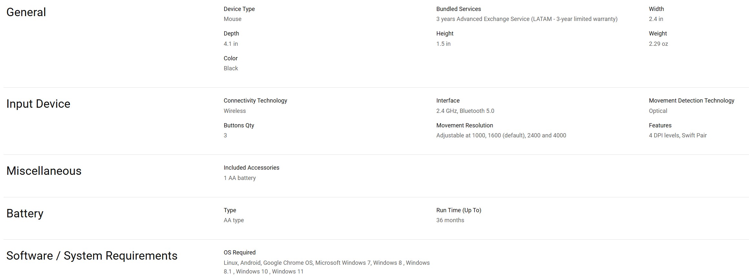Click the Connectivity Technology label
Image resolution: width=749 pixels, height=278 pixels.
click(255, 101)
